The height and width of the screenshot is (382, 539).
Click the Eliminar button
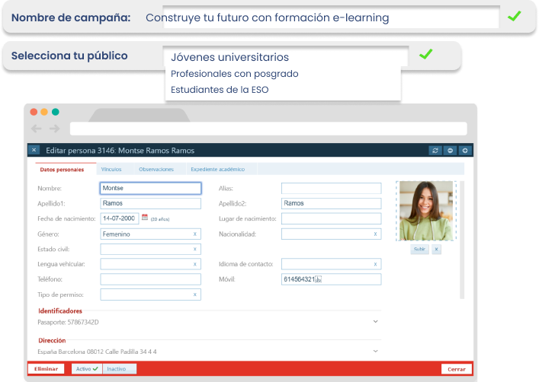point(46,369)
